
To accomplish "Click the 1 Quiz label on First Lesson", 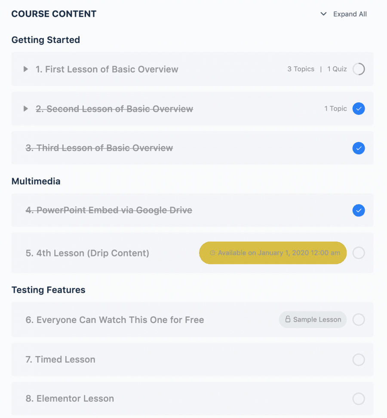I will point(337,69).
